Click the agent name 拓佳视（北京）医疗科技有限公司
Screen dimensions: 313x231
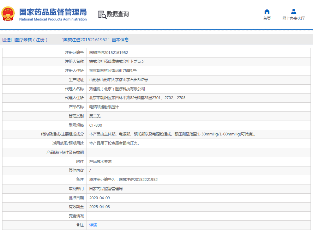[117, 89]
